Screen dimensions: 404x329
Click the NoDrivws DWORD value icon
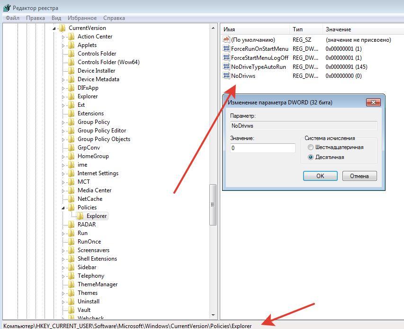pos(226,75)
